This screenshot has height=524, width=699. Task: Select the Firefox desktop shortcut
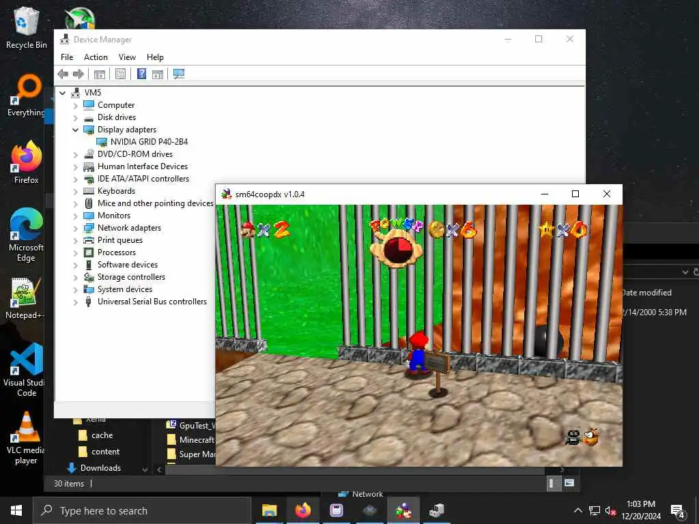tap(27, 162)
